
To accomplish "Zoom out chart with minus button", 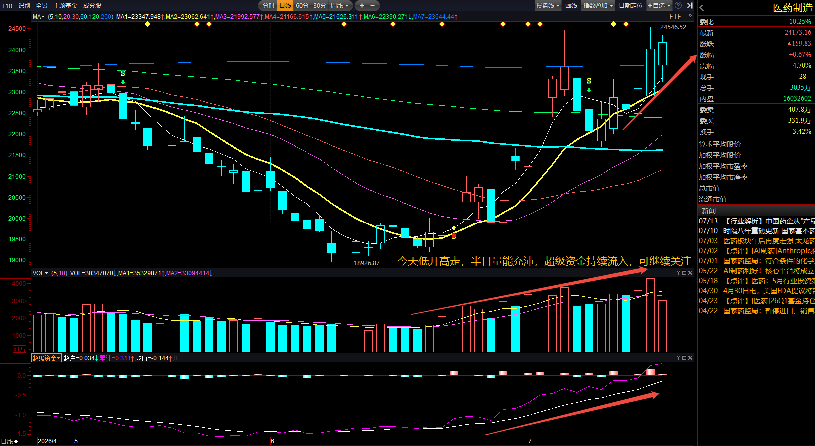I will tap(373, 6).
